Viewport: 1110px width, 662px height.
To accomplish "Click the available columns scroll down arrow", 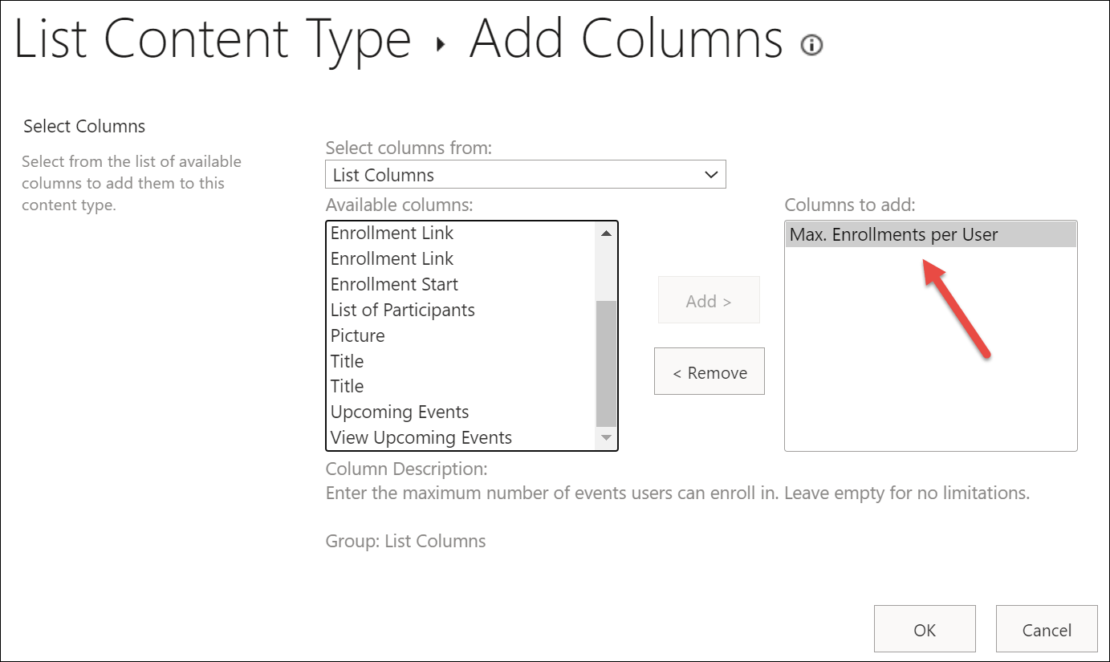I will [606, 438].
